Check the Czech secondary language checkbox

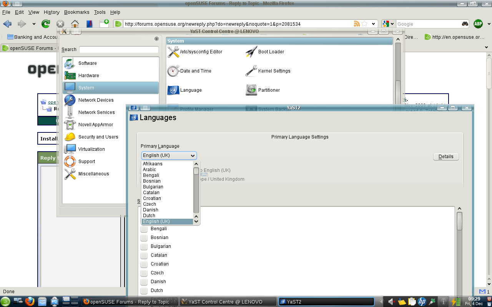[x=144, y=273]
